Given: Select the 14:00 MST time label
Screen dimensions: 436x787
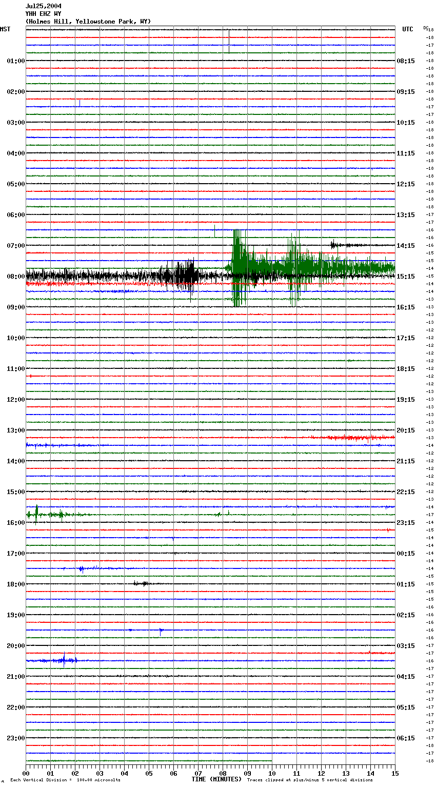Looking at the screenshot, I should pos(16,461).
